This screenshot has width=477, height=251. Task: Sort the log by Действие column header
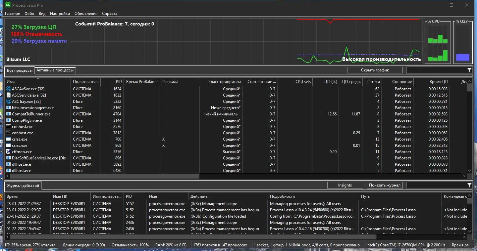(228, 196)
